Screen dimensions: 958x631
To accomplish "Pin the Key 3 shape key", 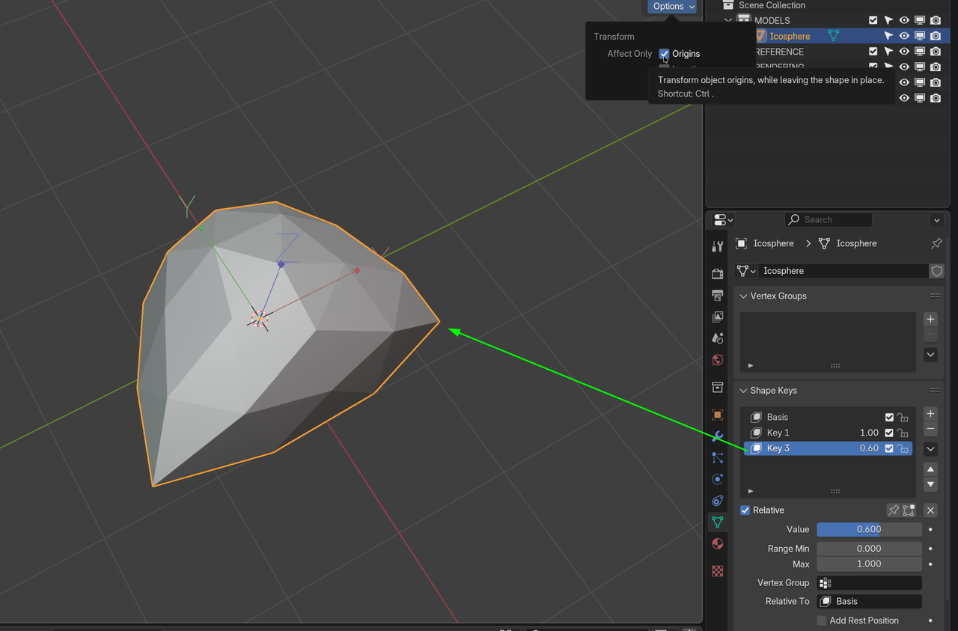I will pyautogui.click(x=893, y=510).
